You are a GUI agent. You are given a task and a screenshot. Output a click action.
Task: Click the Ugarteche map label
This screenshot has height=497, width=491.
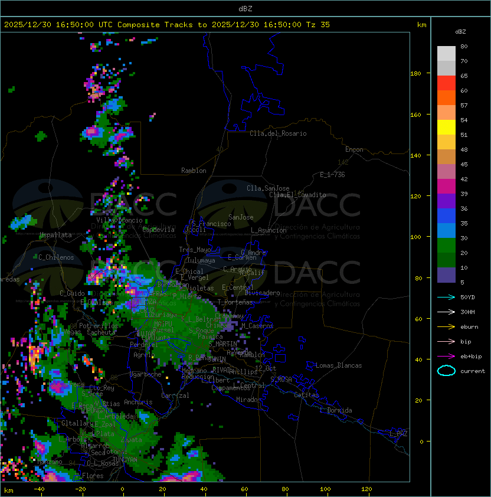[x=146, y=374]
